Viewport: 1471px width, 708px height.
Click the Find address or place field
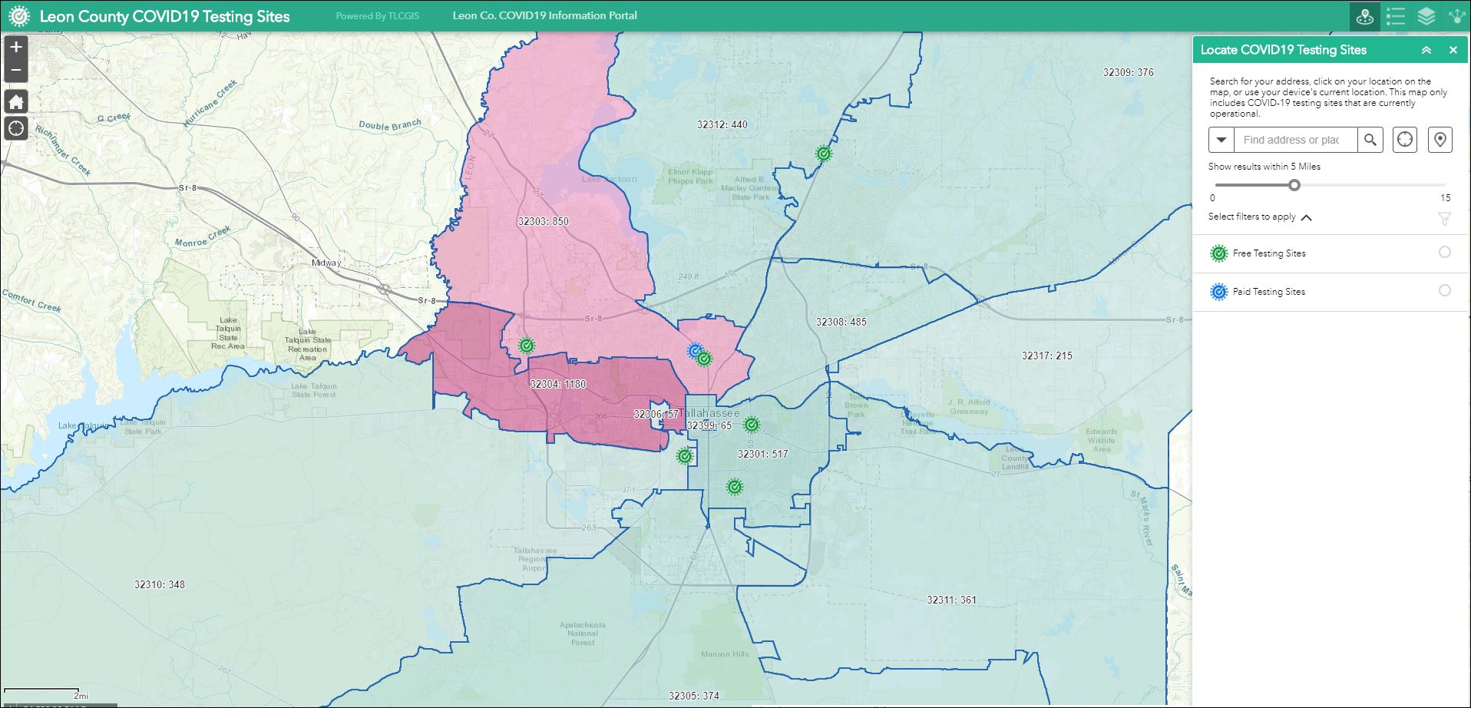pos(1294,140)
